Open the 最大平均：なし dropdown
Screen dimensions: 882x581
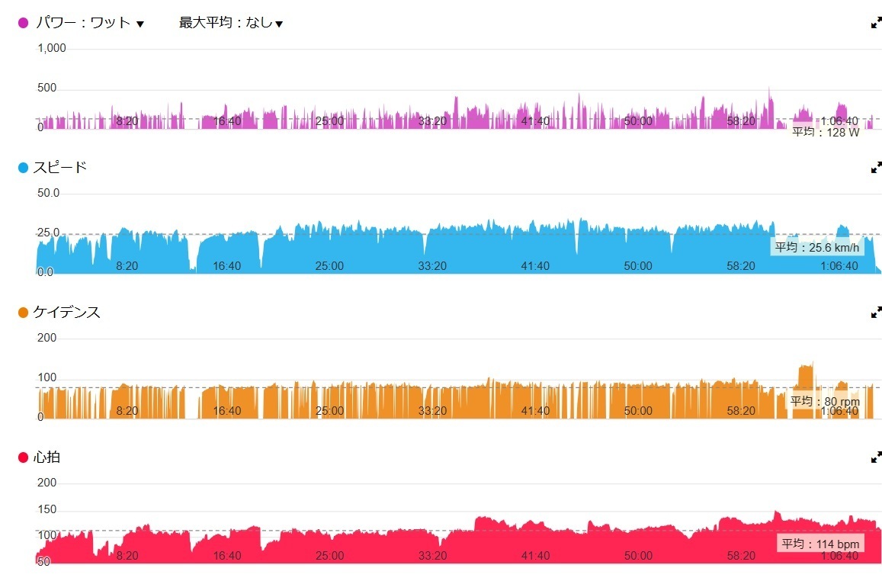(x=231, y=23)
